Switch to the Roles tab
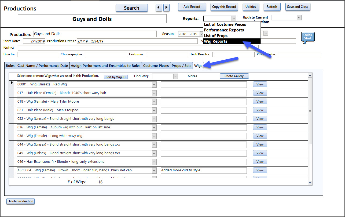 10,66
